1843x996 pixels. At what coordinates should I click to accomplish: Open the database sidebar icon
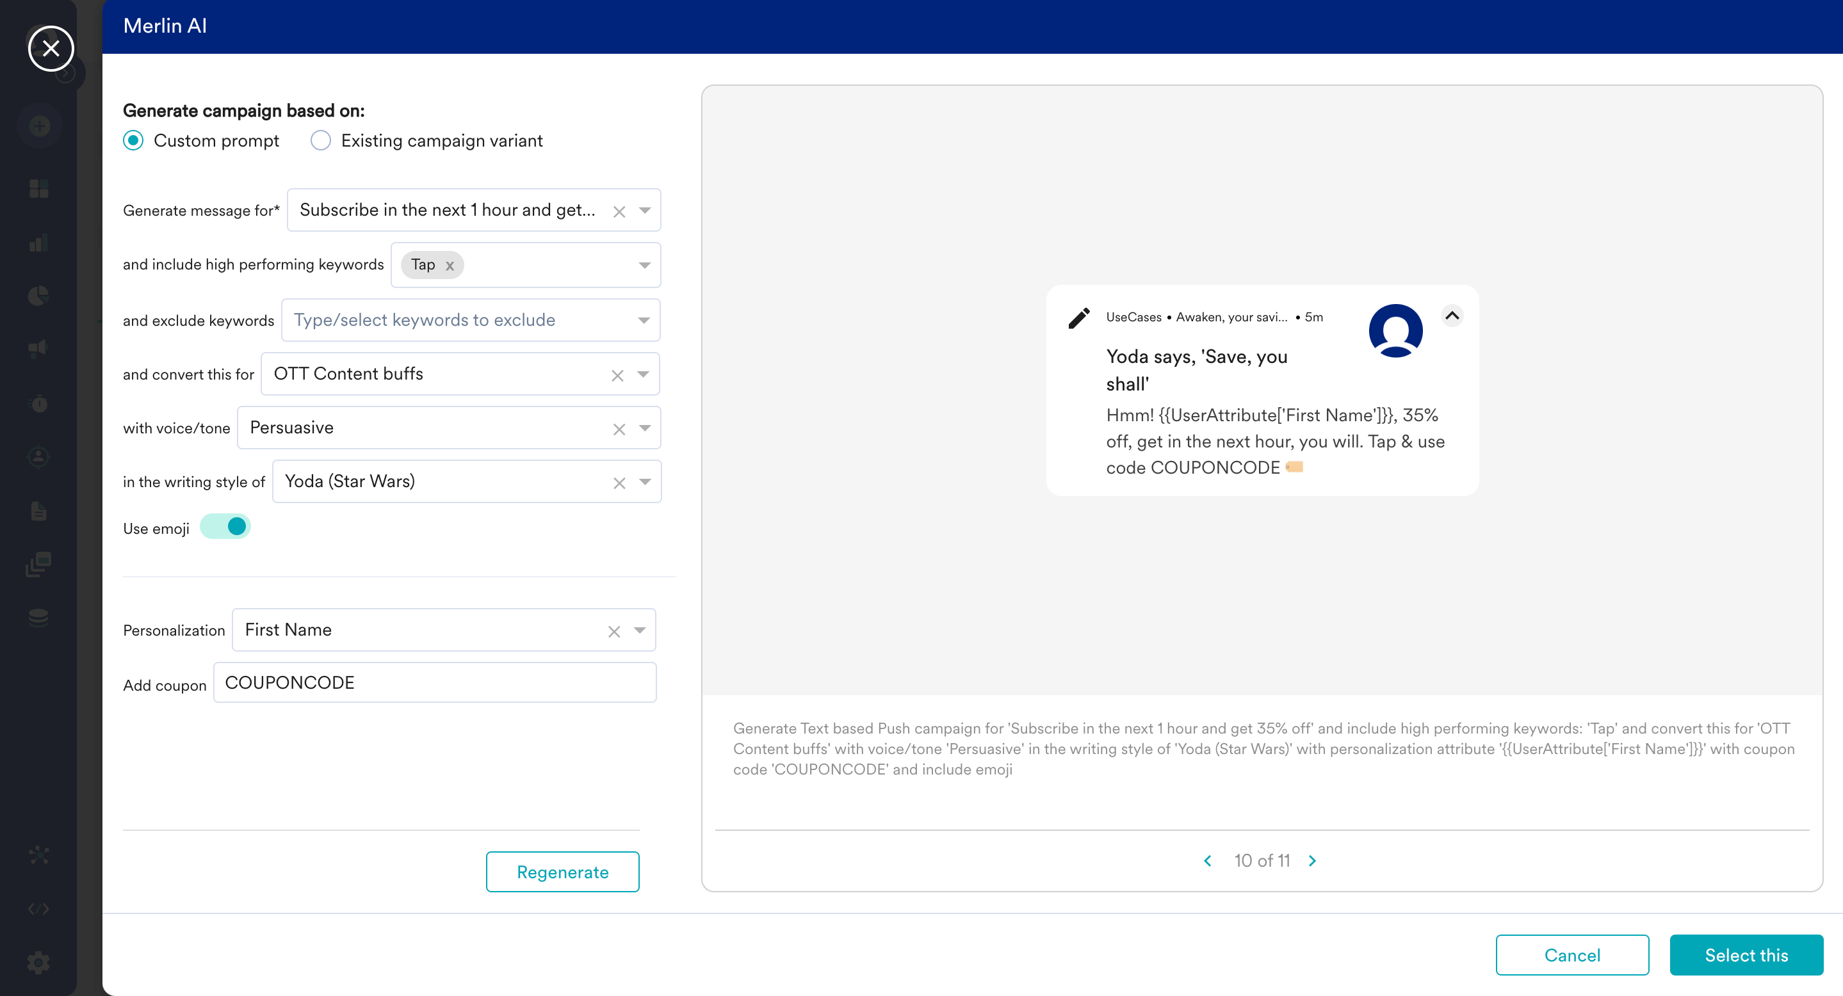[38, 618]
